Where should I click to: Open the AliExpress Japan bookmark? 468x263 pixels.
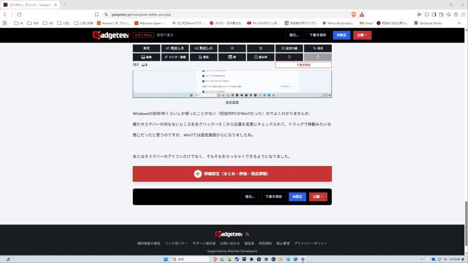[x=150, y=23]
